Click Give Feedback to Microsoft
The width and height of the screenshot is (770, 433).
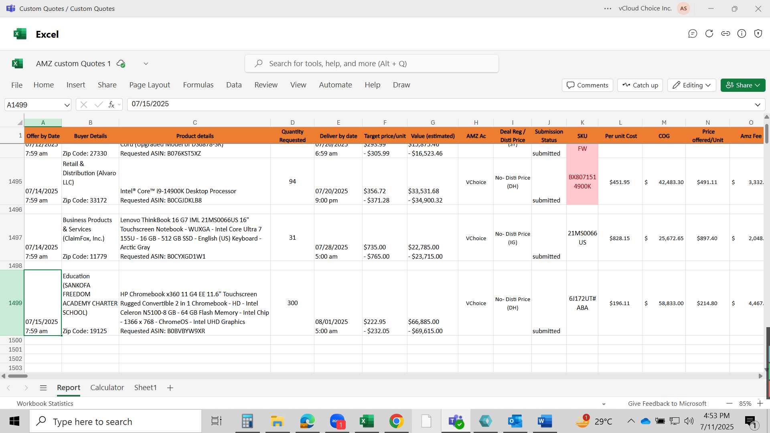coord(667,404)
